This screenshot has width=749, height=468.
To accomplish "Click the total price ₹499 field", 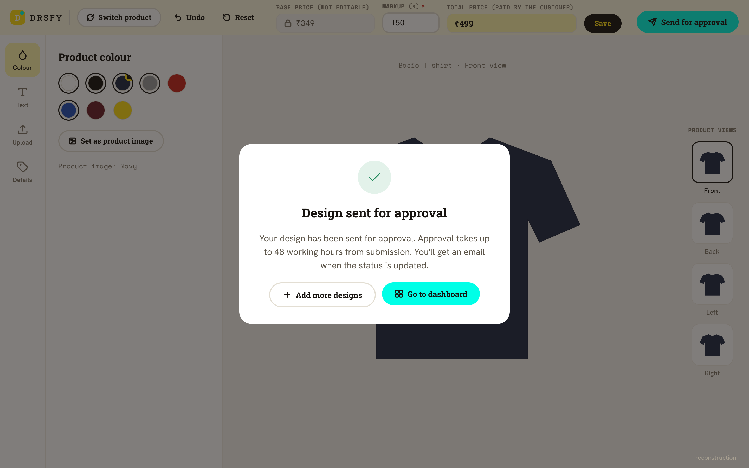I will [511, 23].
